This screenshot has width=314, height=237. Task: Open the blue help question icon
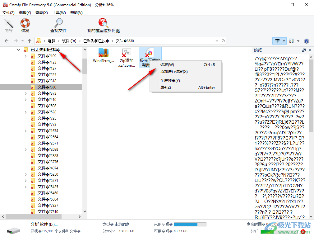[307, 41]
